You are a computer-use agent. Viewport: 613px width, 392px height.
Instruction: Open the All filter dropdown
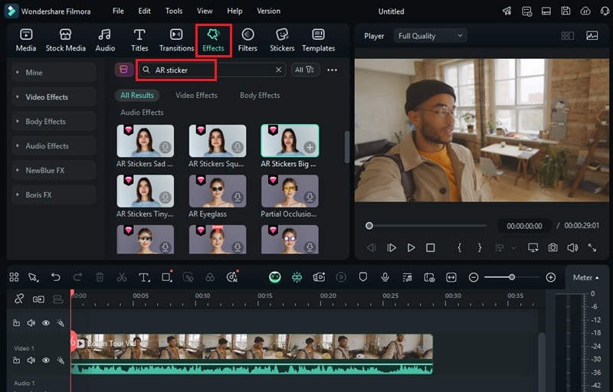point(305,70)
